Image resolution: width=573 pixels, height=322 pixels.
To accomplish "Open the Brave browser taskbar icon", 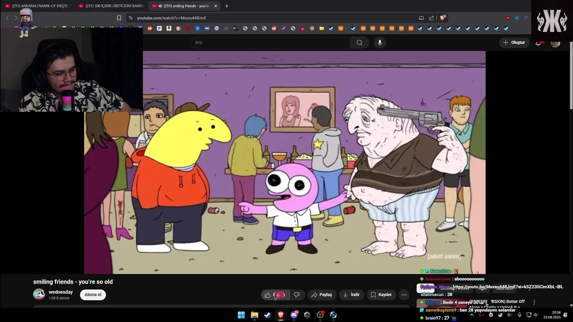I will [x=281, y=315].
